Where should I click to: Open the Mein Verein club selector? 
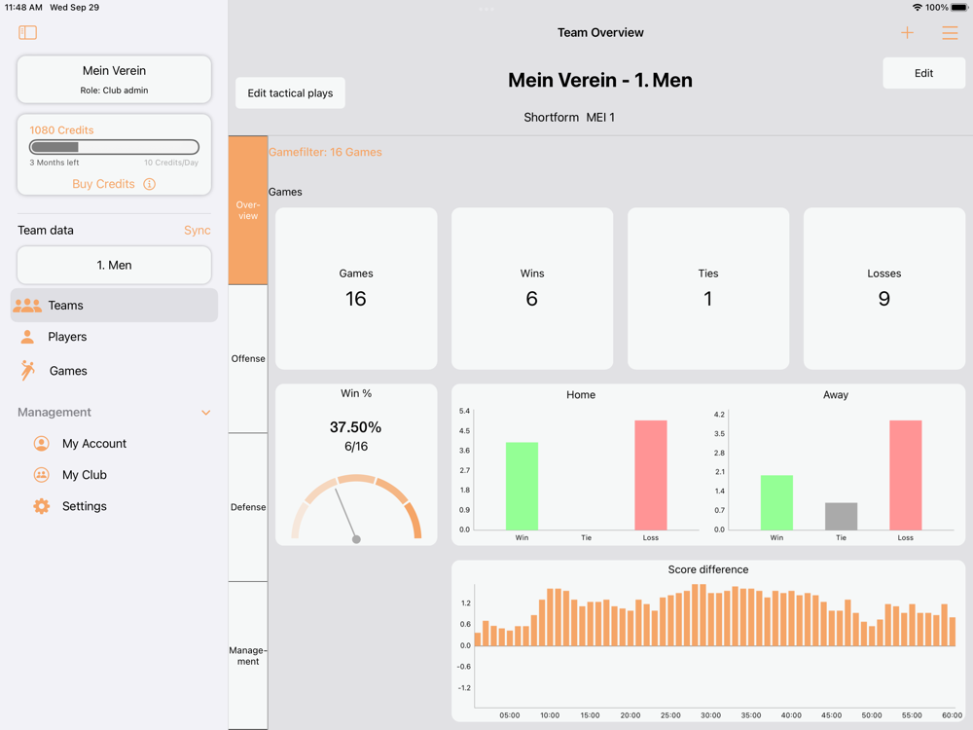[x=114, y=79]
